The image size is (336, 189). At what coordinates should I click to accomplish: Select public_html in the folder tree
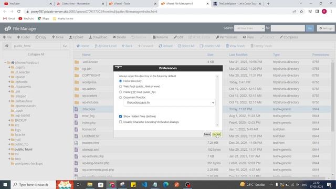(x=23, y=149)
